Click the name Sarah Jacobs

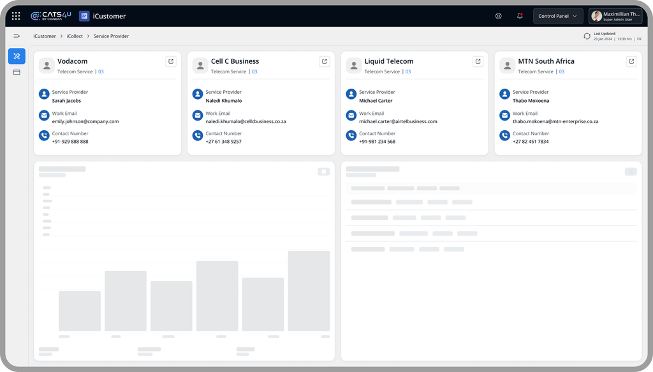pos(66,101)
